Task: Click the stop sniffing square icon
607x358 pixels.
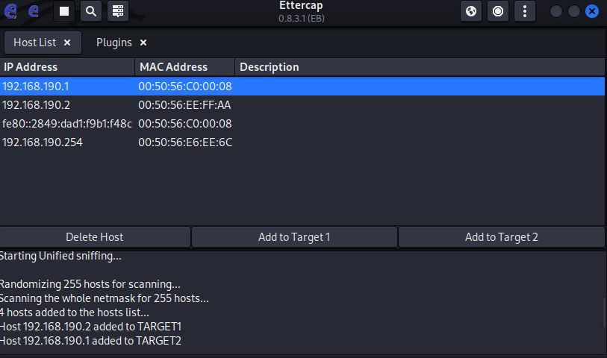Action: (64, 11)
